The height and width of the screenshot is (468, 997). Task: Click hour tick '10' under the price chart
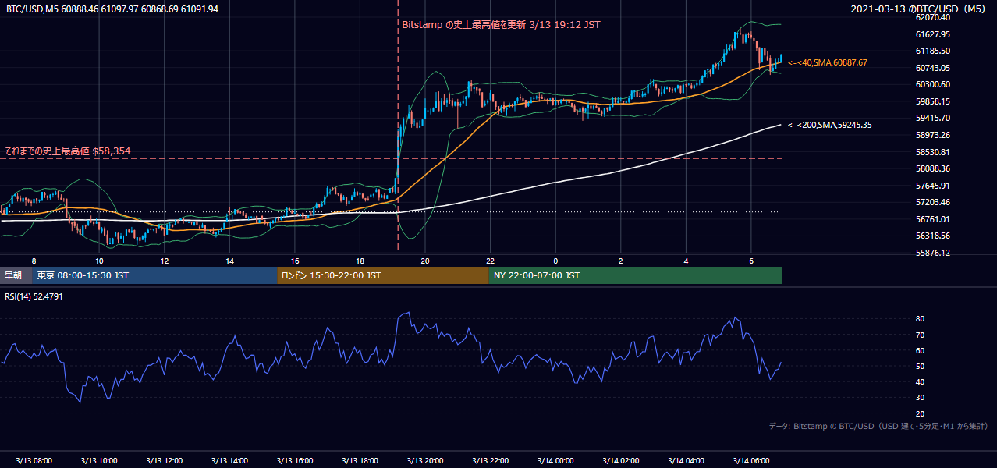99,261
